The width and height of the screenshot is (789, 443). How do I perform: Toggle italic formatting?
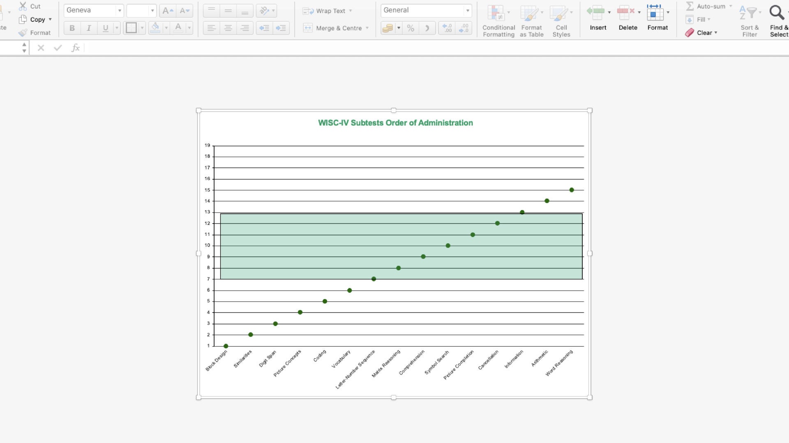pos(89,28)
